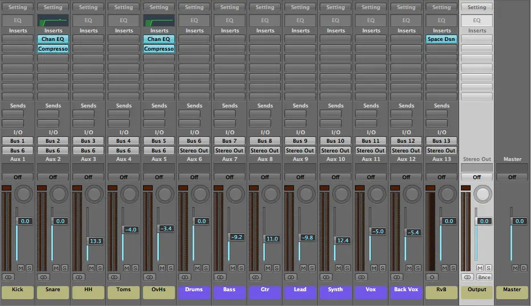Click the pan knob on Output channel
This screenshot has height=306, width=531.
point(483,195)
